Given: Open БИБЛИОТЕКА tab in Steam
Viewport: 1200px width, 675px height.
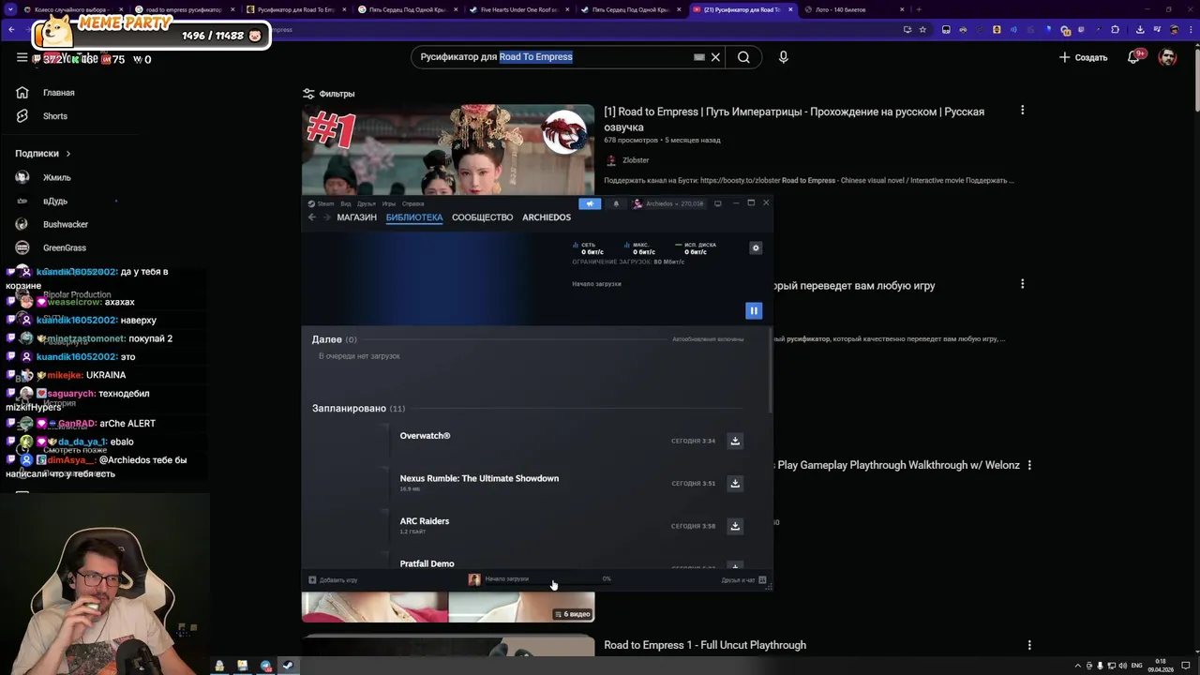Looking at the screenshot, I should tap(414, 217).
